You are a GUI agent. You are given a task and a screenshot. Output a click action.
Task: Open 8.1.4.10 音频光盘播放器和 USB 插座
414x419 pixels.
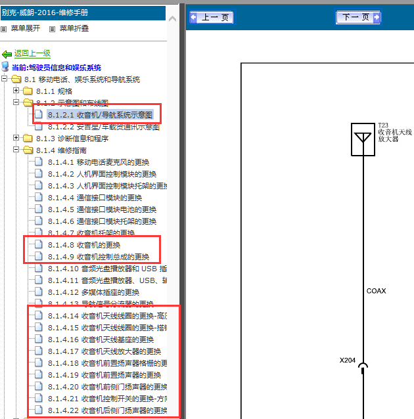coord(107,269)
